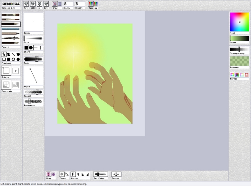Enable the second Wrap mode icon
The image size is (251, 186).
point(53,174)
